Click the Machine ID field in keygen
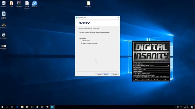Screen dimensions: 195x109 coord(151,69)
